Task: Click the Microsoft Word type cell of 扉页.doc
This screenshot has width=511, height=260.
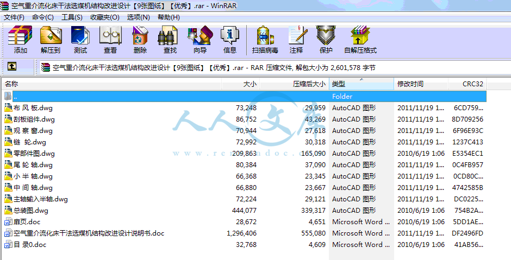Action: coord(361,222)
